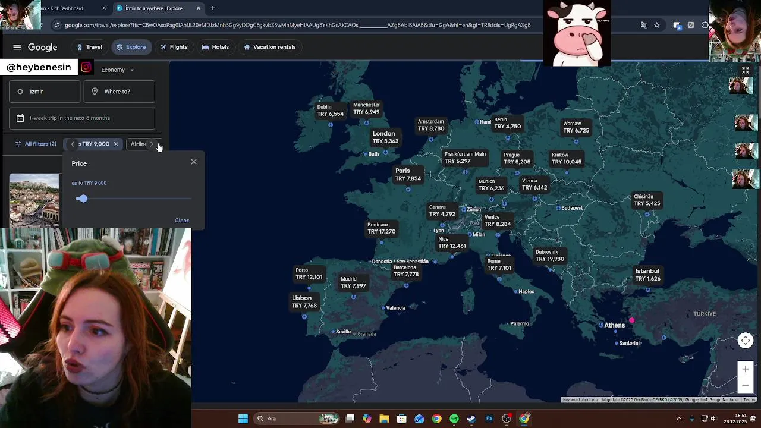The height and width of the screenshot is (428, 761).
Task: Click the Clear button in Price panel
Action: tap(181, 221)
